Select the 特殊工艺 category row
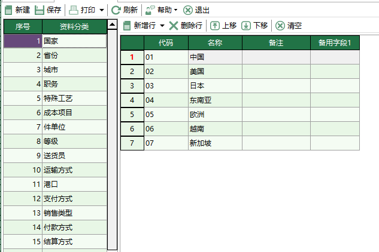Image resolution: width=379 pixels, height=252 pixels. pyautogui.click(x=55, y=99)
